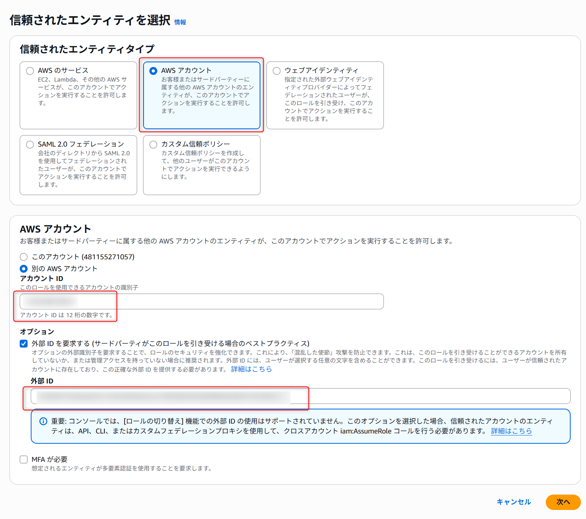Focus the 外部 ID input field
The width and height of the screenshot is (586, 519).
point(301,396)
